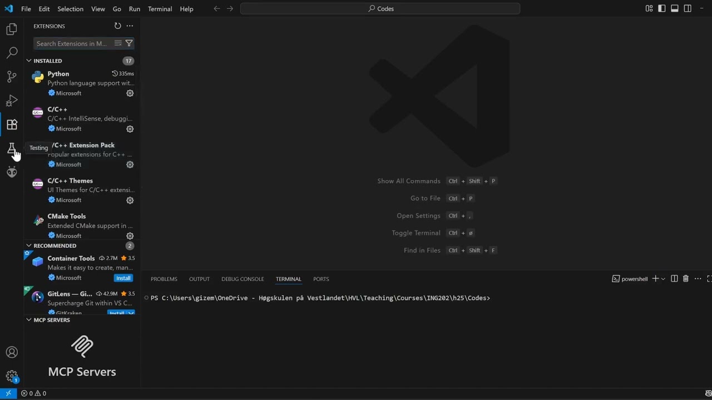Open GitLens Install dropdown arrow
Image resolution: width=712 pixels, height=400 pixels.
(131, 313)
